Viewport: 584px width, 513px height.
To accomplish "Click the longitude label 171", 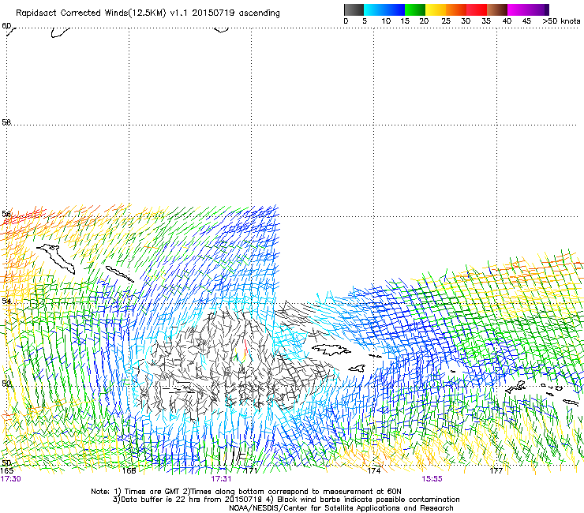I will 251,471.
